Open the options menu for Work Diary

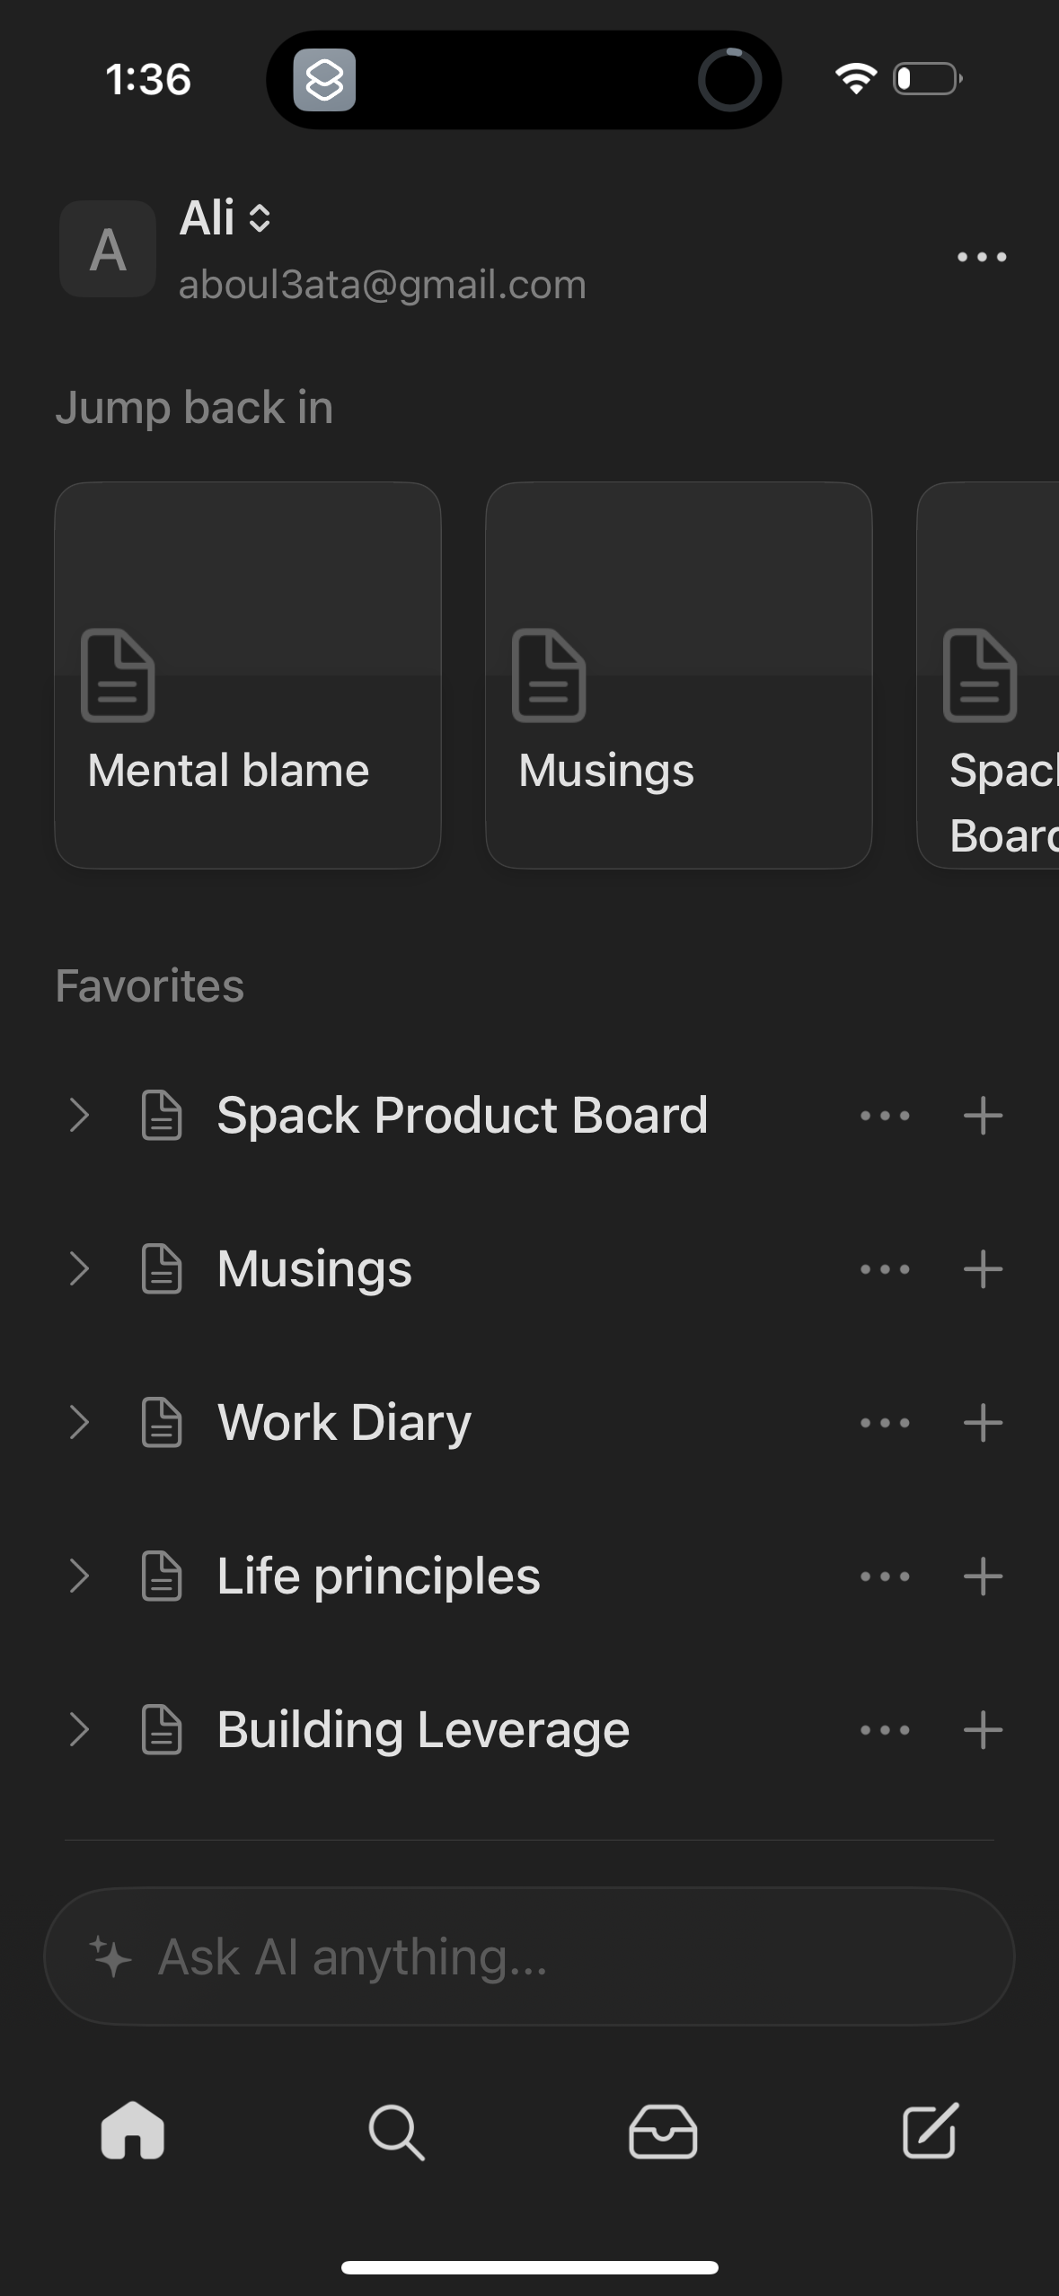[x=883, y=1421]
